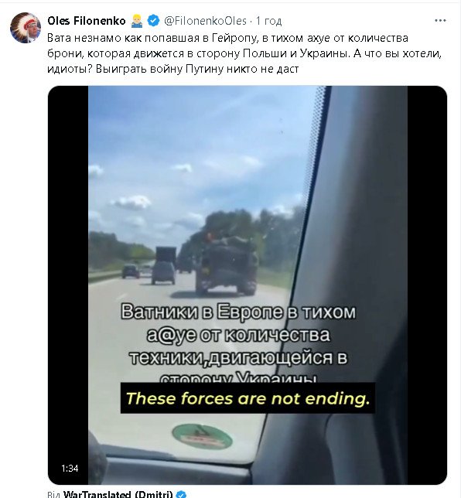Click the verified badge next to WarTranslated
Viewport: 461px width, 498px height.
tap(181, 494)
